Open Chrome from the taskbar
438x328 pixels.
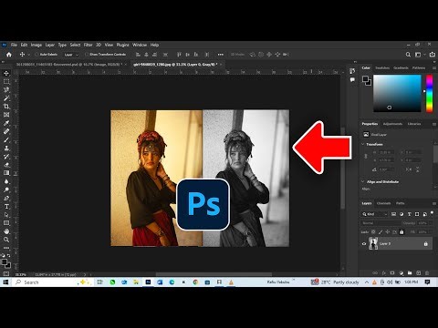coord(195,282)
